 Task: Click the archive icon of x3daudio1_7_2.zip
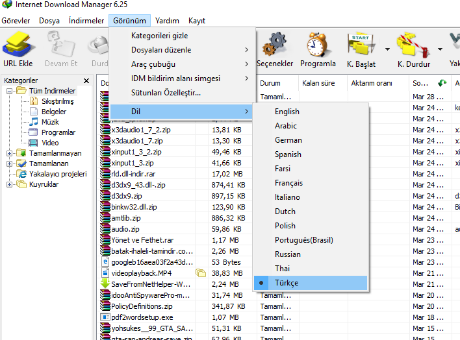[105, 130]
